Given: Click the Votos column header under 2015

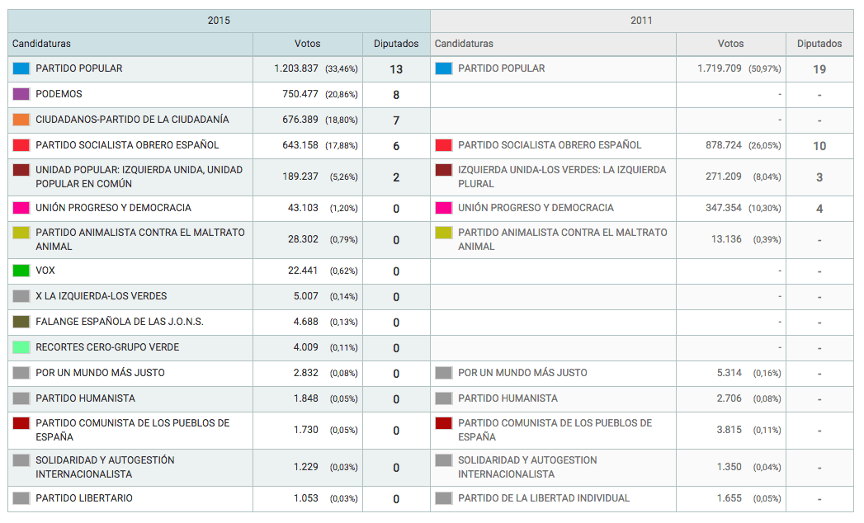Looking at the screenshot, I should [308, 44].
